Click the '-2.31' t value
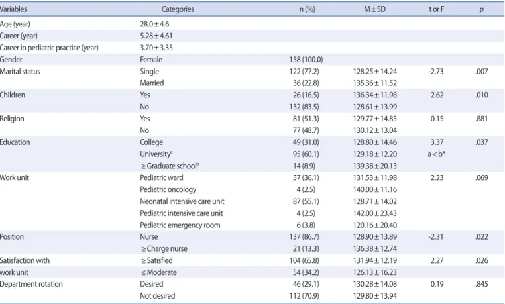The image size is (505, 304). 436,237
